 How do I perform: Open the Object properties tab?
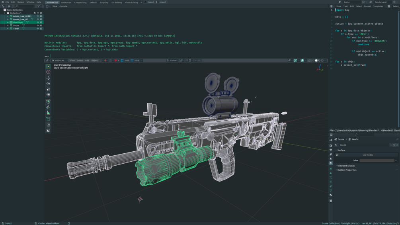tap(331, 168)
